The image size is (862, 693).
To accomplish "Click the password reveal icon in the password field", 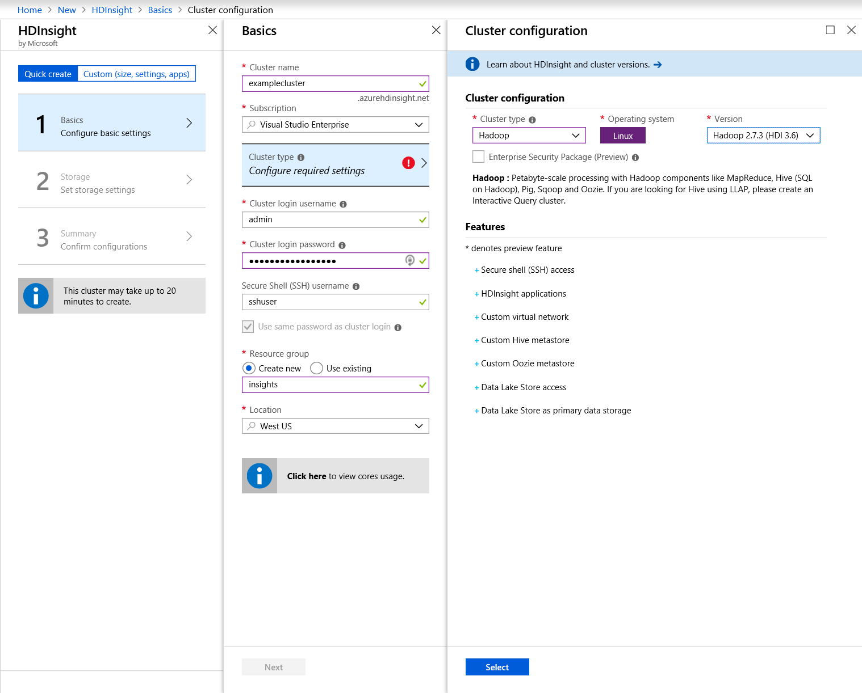I will [x=409, y=260].
